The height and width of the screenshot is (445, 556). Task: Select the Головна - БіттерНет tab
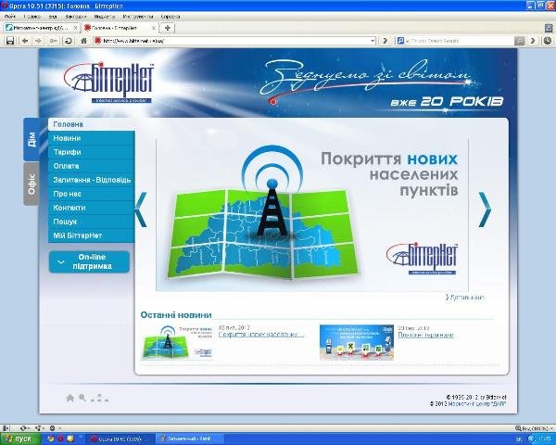120,28
